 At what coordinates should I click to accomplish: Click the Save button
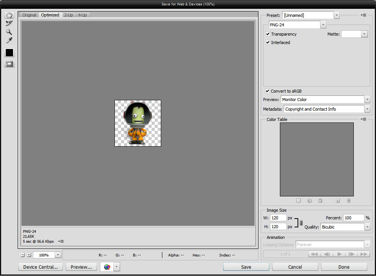point(246,267)
